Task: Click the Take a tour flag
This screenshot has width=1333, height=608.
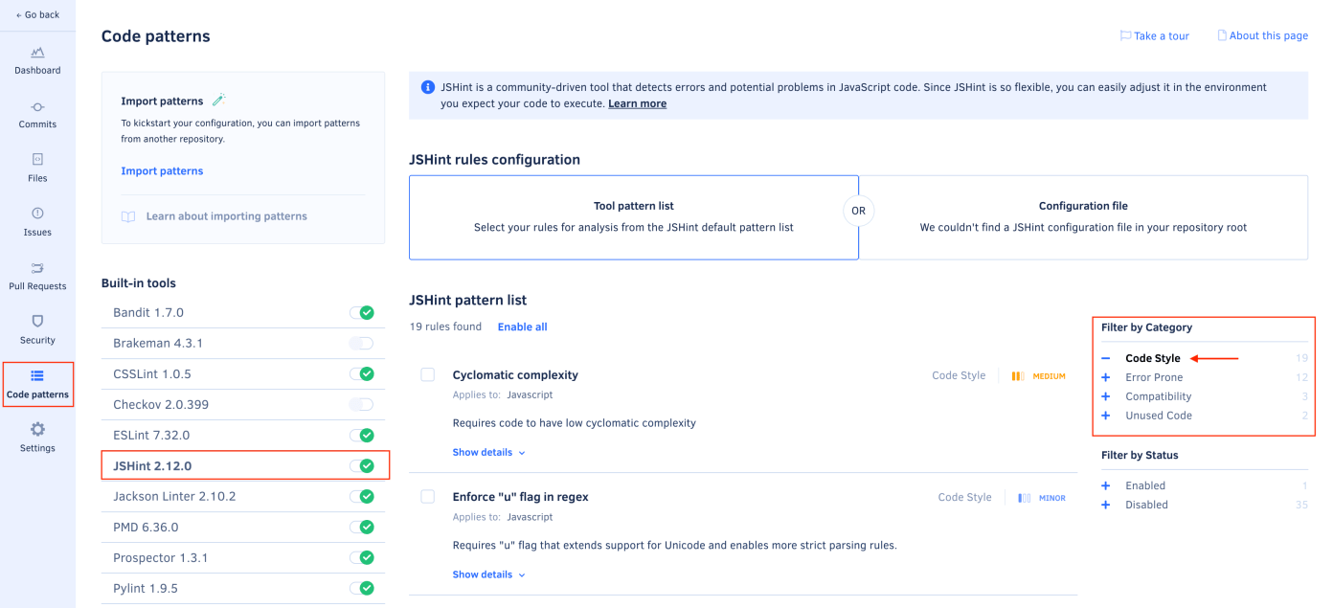Action: point(1126,35)
